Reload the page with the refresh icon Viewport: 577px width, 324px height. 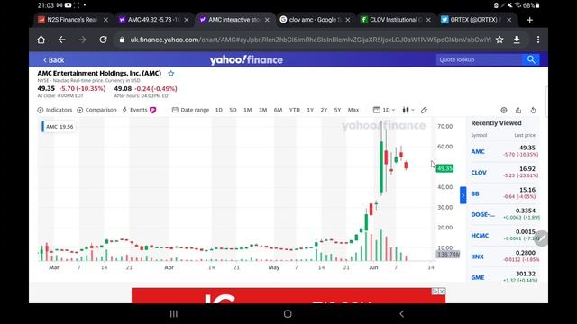click(x=103, y=40)
